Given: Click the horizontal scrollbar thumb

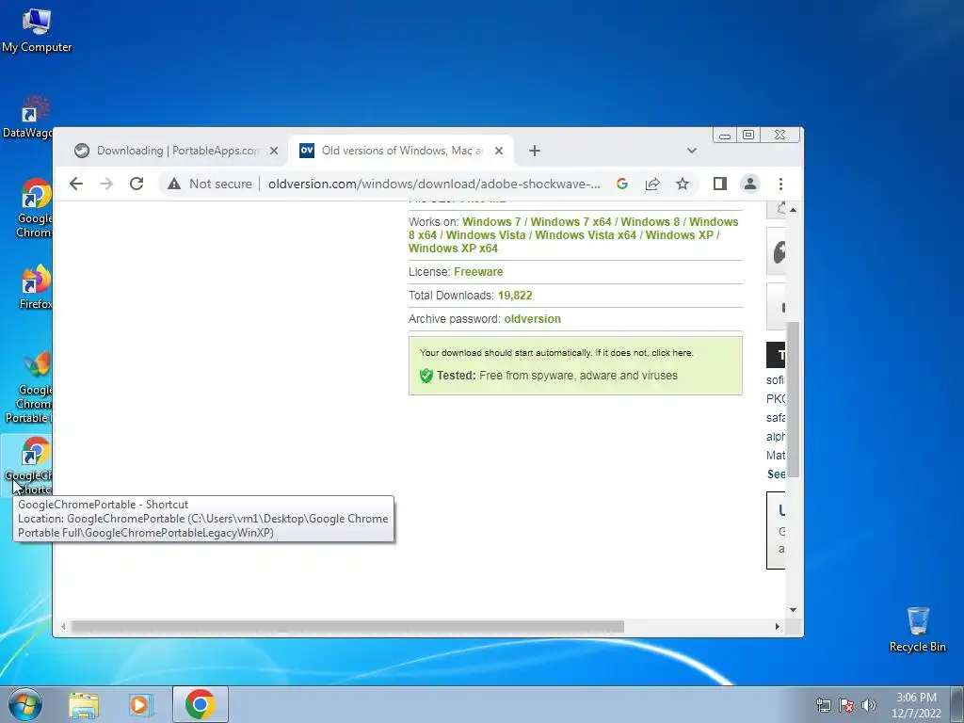Looking at the screenshot, I should pos(347,626).
